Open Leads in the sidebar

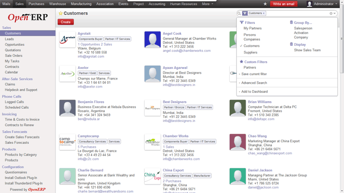click(9, 39)
